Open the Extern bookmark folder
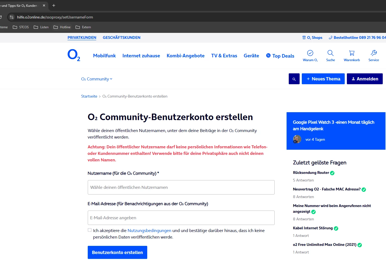 click(83, 27)
